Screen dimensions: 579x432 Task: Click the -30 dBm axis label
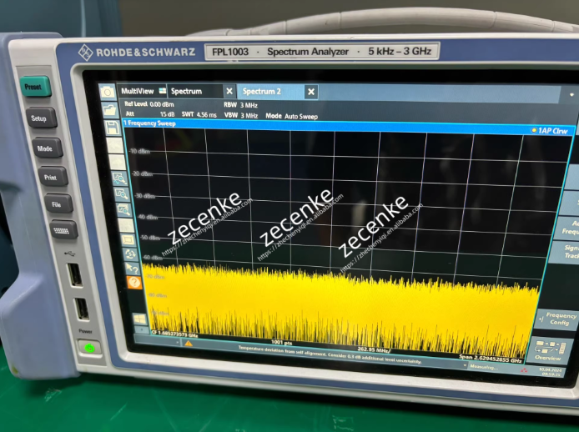pyautogui.click(x=144, y=196)
